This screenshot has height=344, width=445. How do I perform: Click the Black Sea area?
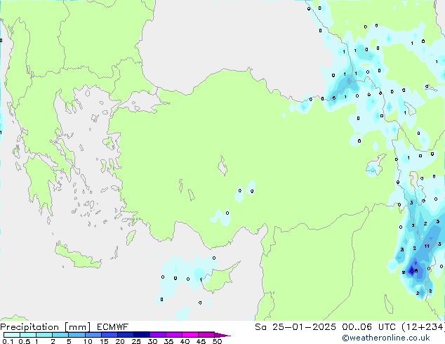(x=232, y=35)
